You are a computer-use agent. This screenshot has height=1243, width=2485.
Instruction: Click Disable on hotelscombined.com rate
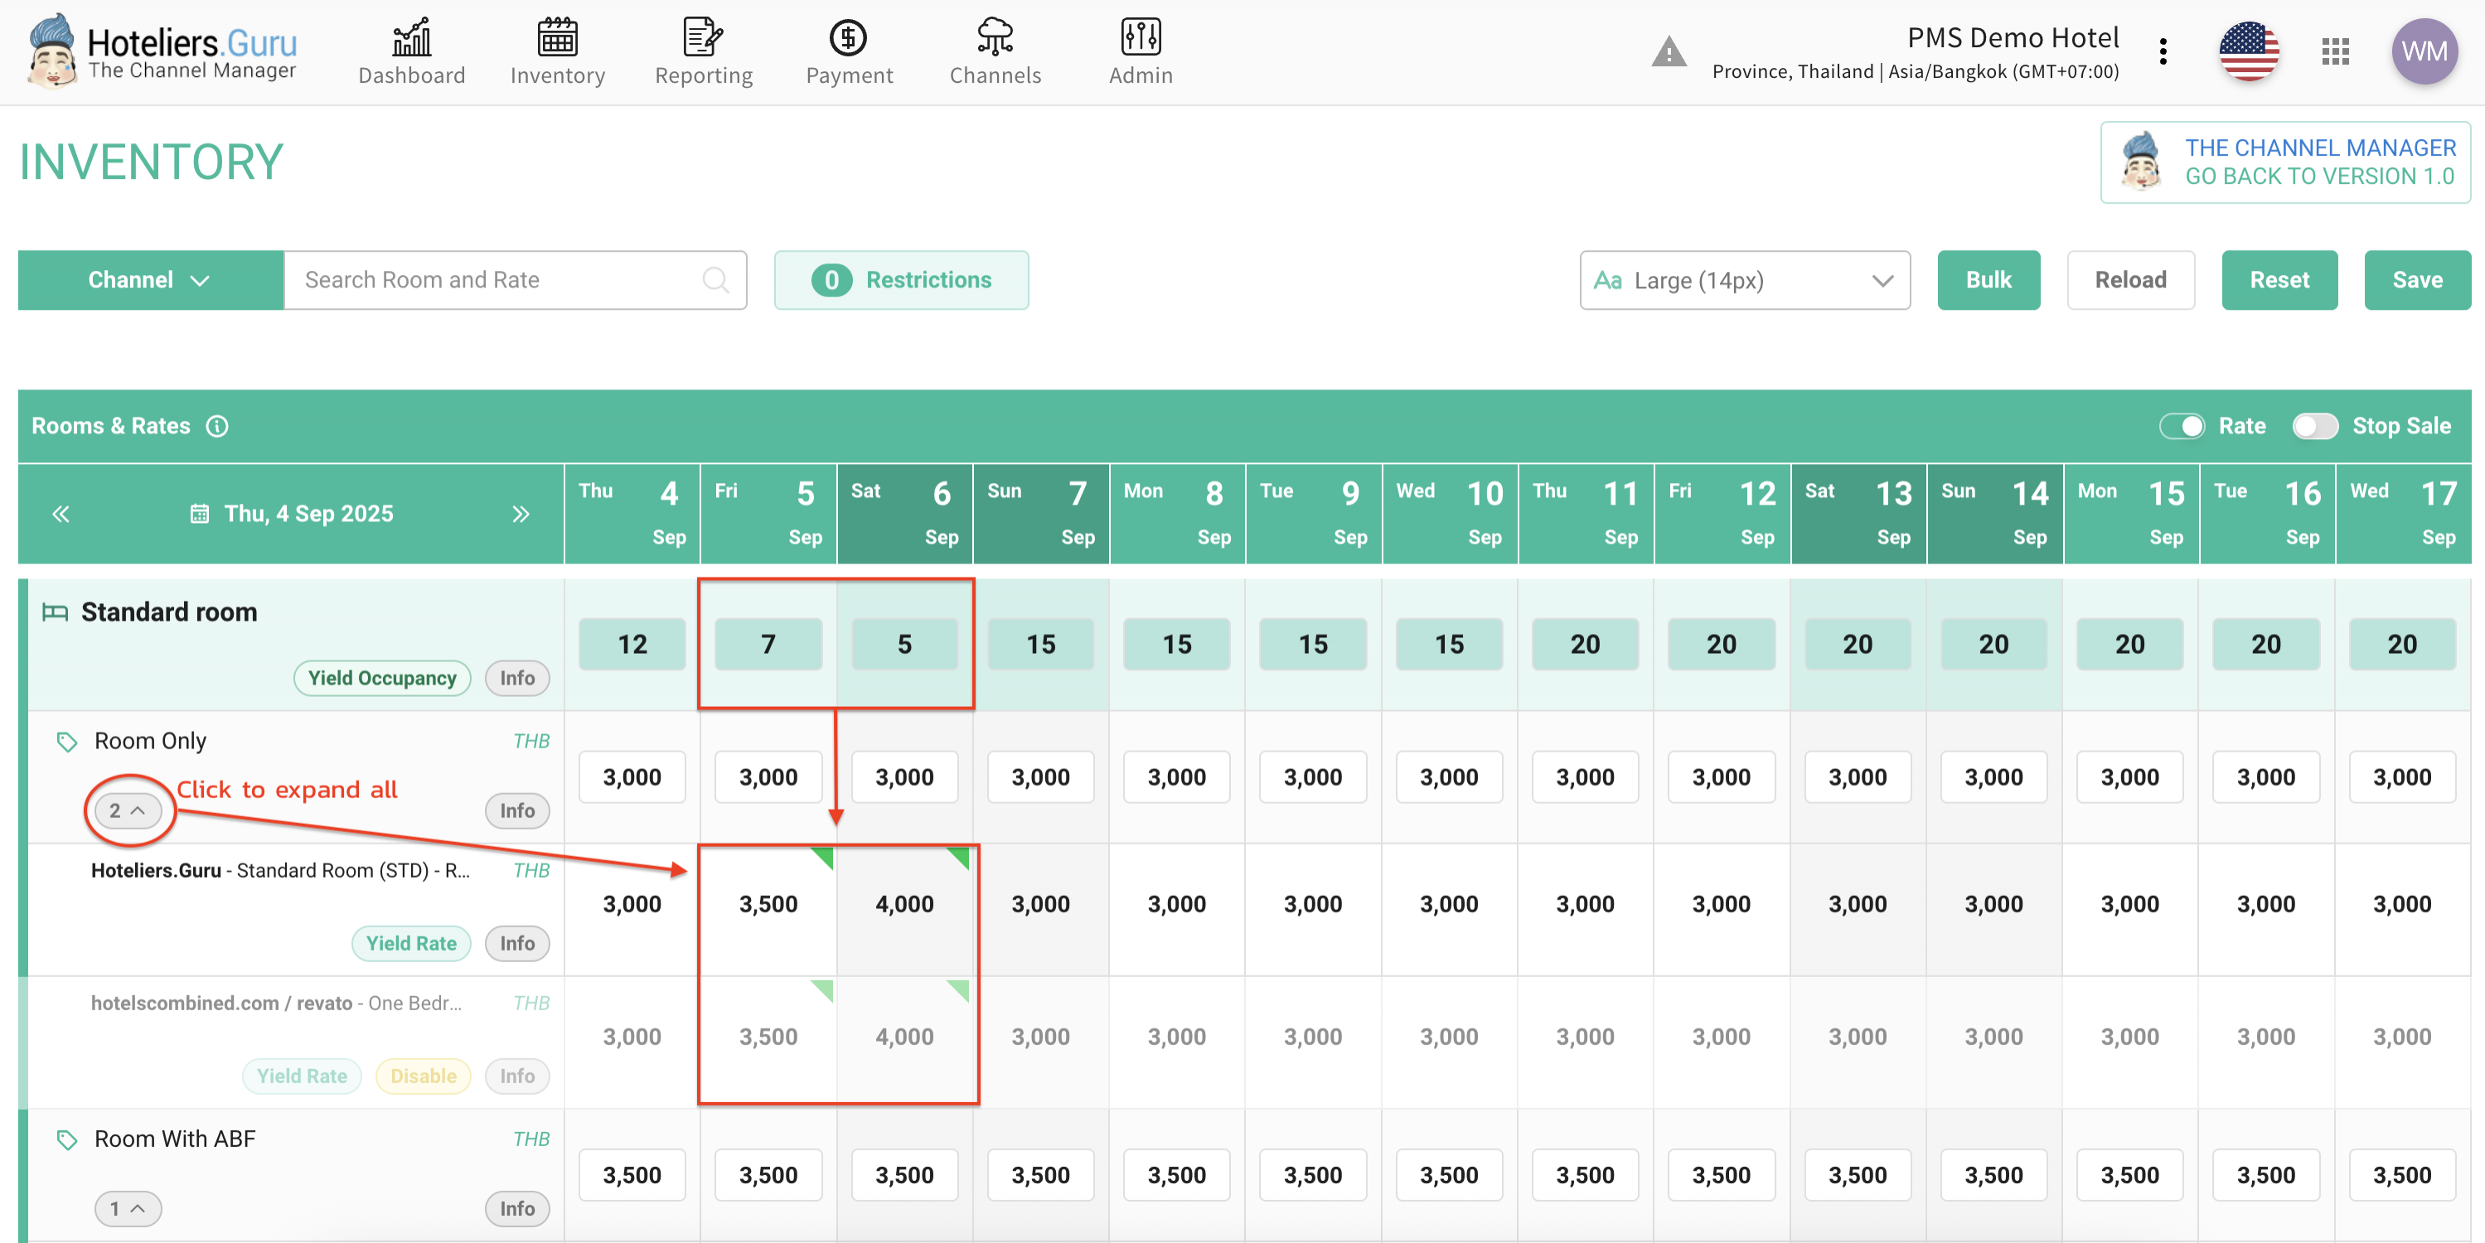[x=423, y=1076]
